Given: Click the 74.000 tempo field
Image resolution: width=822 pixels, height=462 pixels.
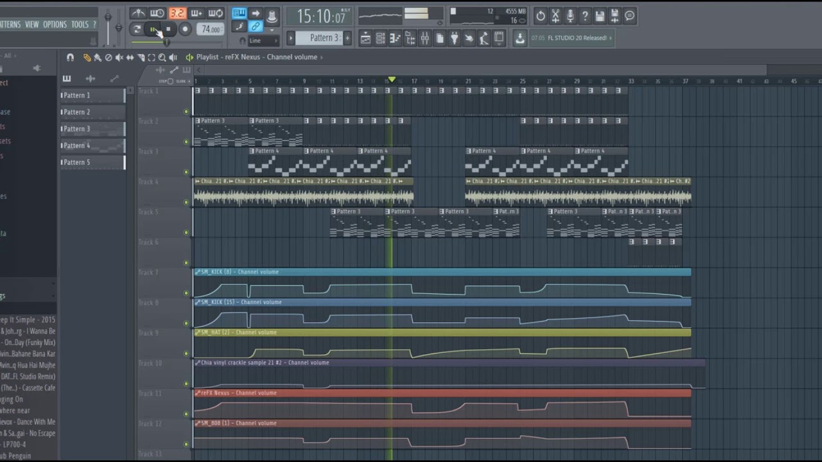Looking at the screenshot, I should click(211, 29).
